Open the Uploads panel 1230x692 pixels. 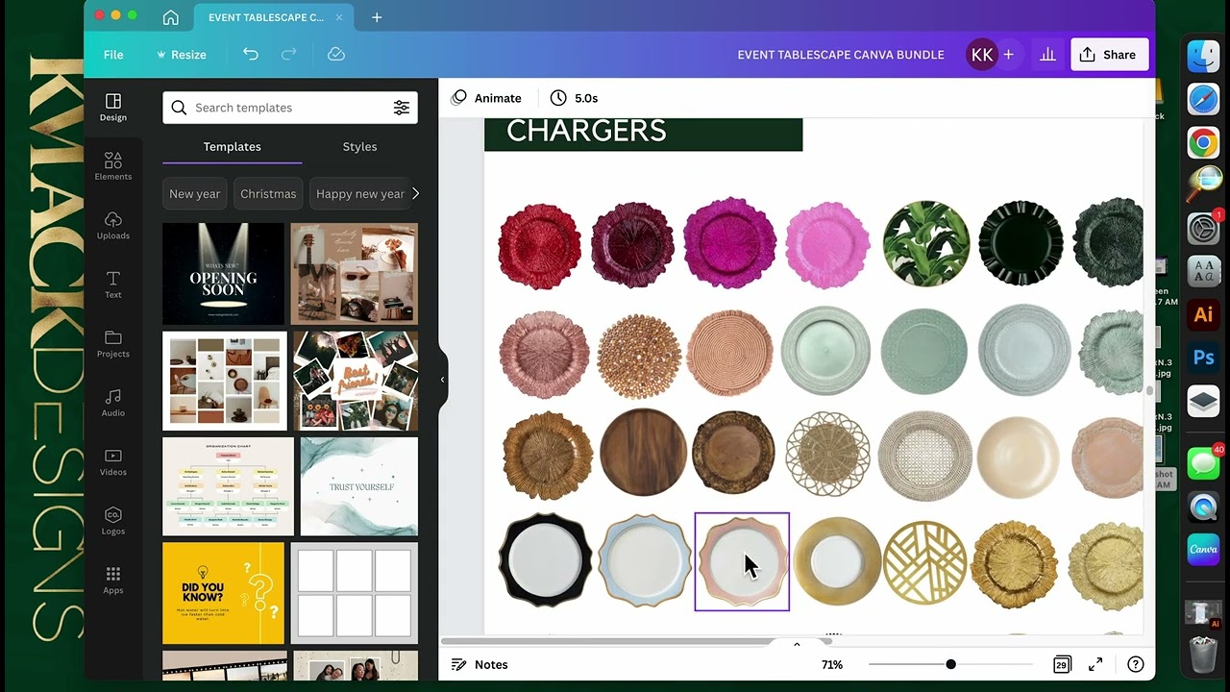click(112, 226)
